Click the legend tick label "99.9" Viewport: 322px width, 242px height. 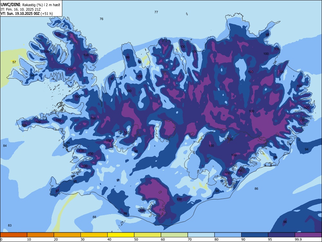298,239
